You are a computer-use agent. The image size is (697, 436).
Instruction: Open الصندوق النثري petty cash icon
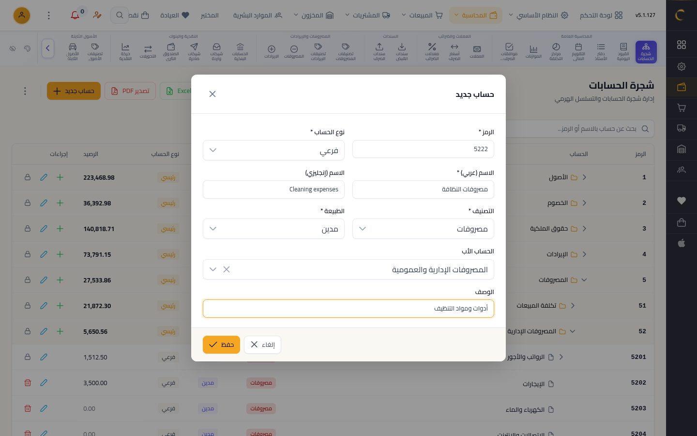tap(171, 52)
